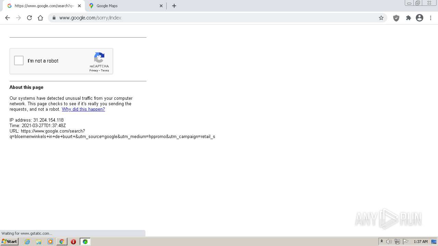Reload the current page
The image size is (438, 246).
[29, 18]
